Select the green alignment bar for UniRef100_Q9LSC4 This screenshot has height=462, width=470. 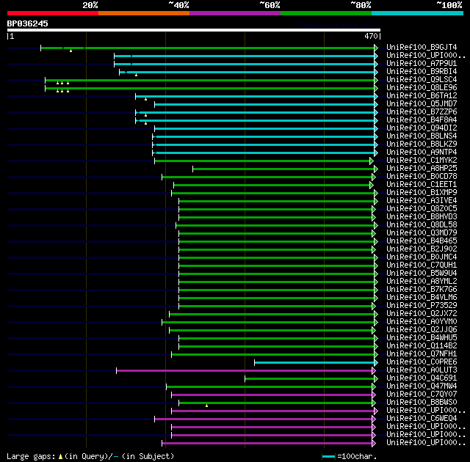click(x=210, y=80)
